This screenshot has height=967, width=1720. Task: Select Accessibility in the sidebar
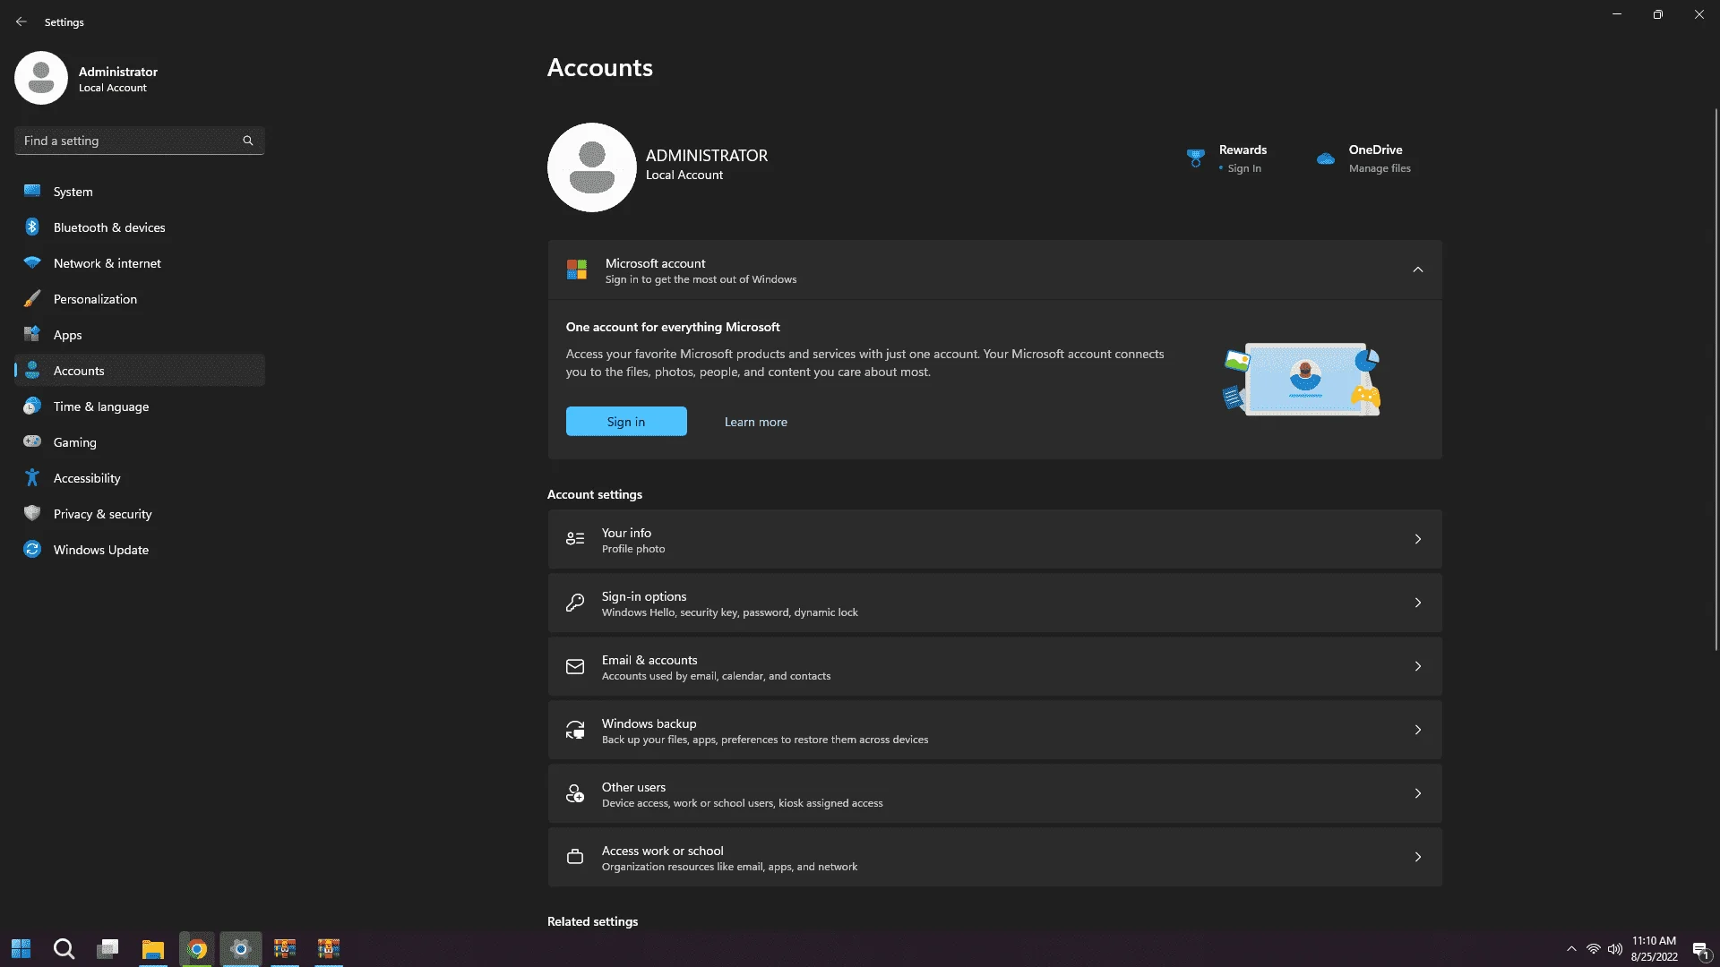(x=140, y=478)
